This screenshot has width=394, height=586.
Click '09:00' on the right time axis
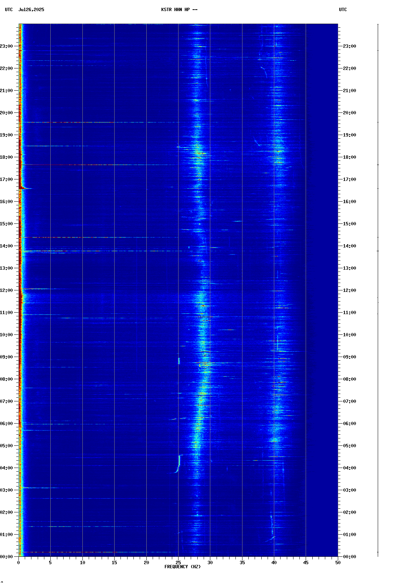350,357
